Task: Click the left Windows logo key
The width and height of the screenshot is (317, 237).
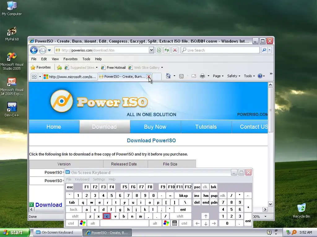Action: pos(83,223)
